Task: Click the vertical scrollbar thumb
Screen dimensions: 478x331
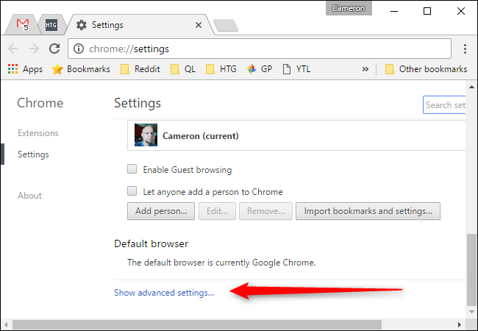Action: click(x=471, y=270)
